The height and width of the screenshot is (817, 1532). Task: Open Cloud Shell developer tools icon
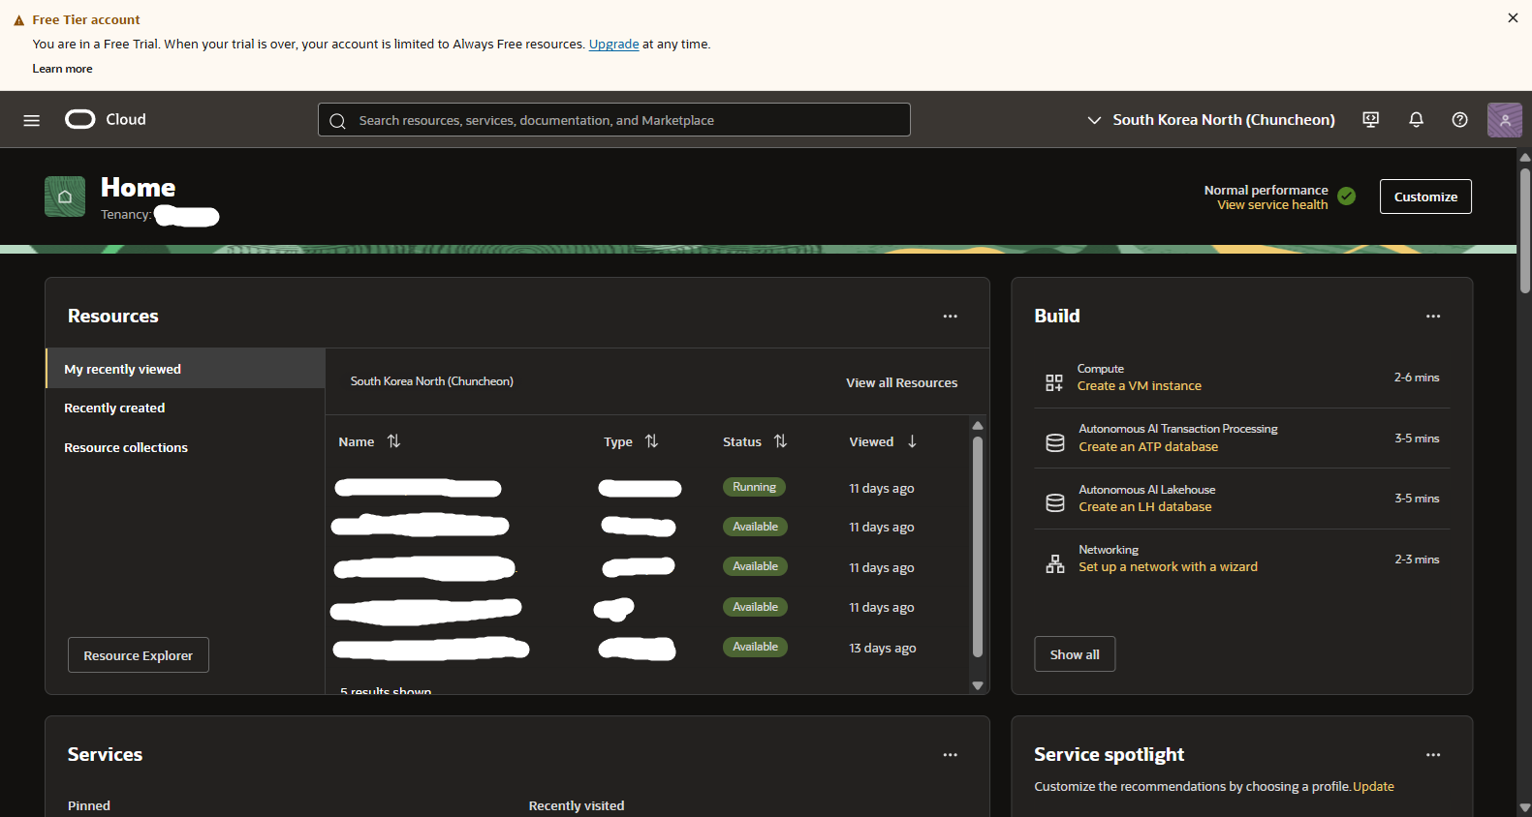pos(1370,119)
